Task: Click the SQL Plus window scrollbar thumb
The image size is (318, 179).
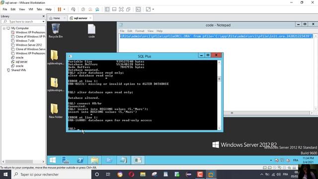Action: click(x=219, y=79)
